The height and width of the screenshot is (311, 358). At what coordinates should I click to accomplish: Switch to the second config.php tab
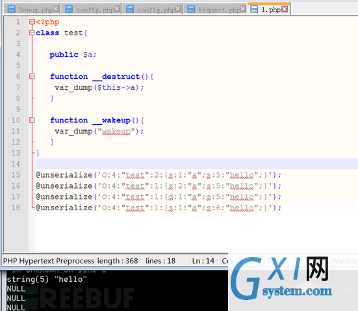[152, 9]
